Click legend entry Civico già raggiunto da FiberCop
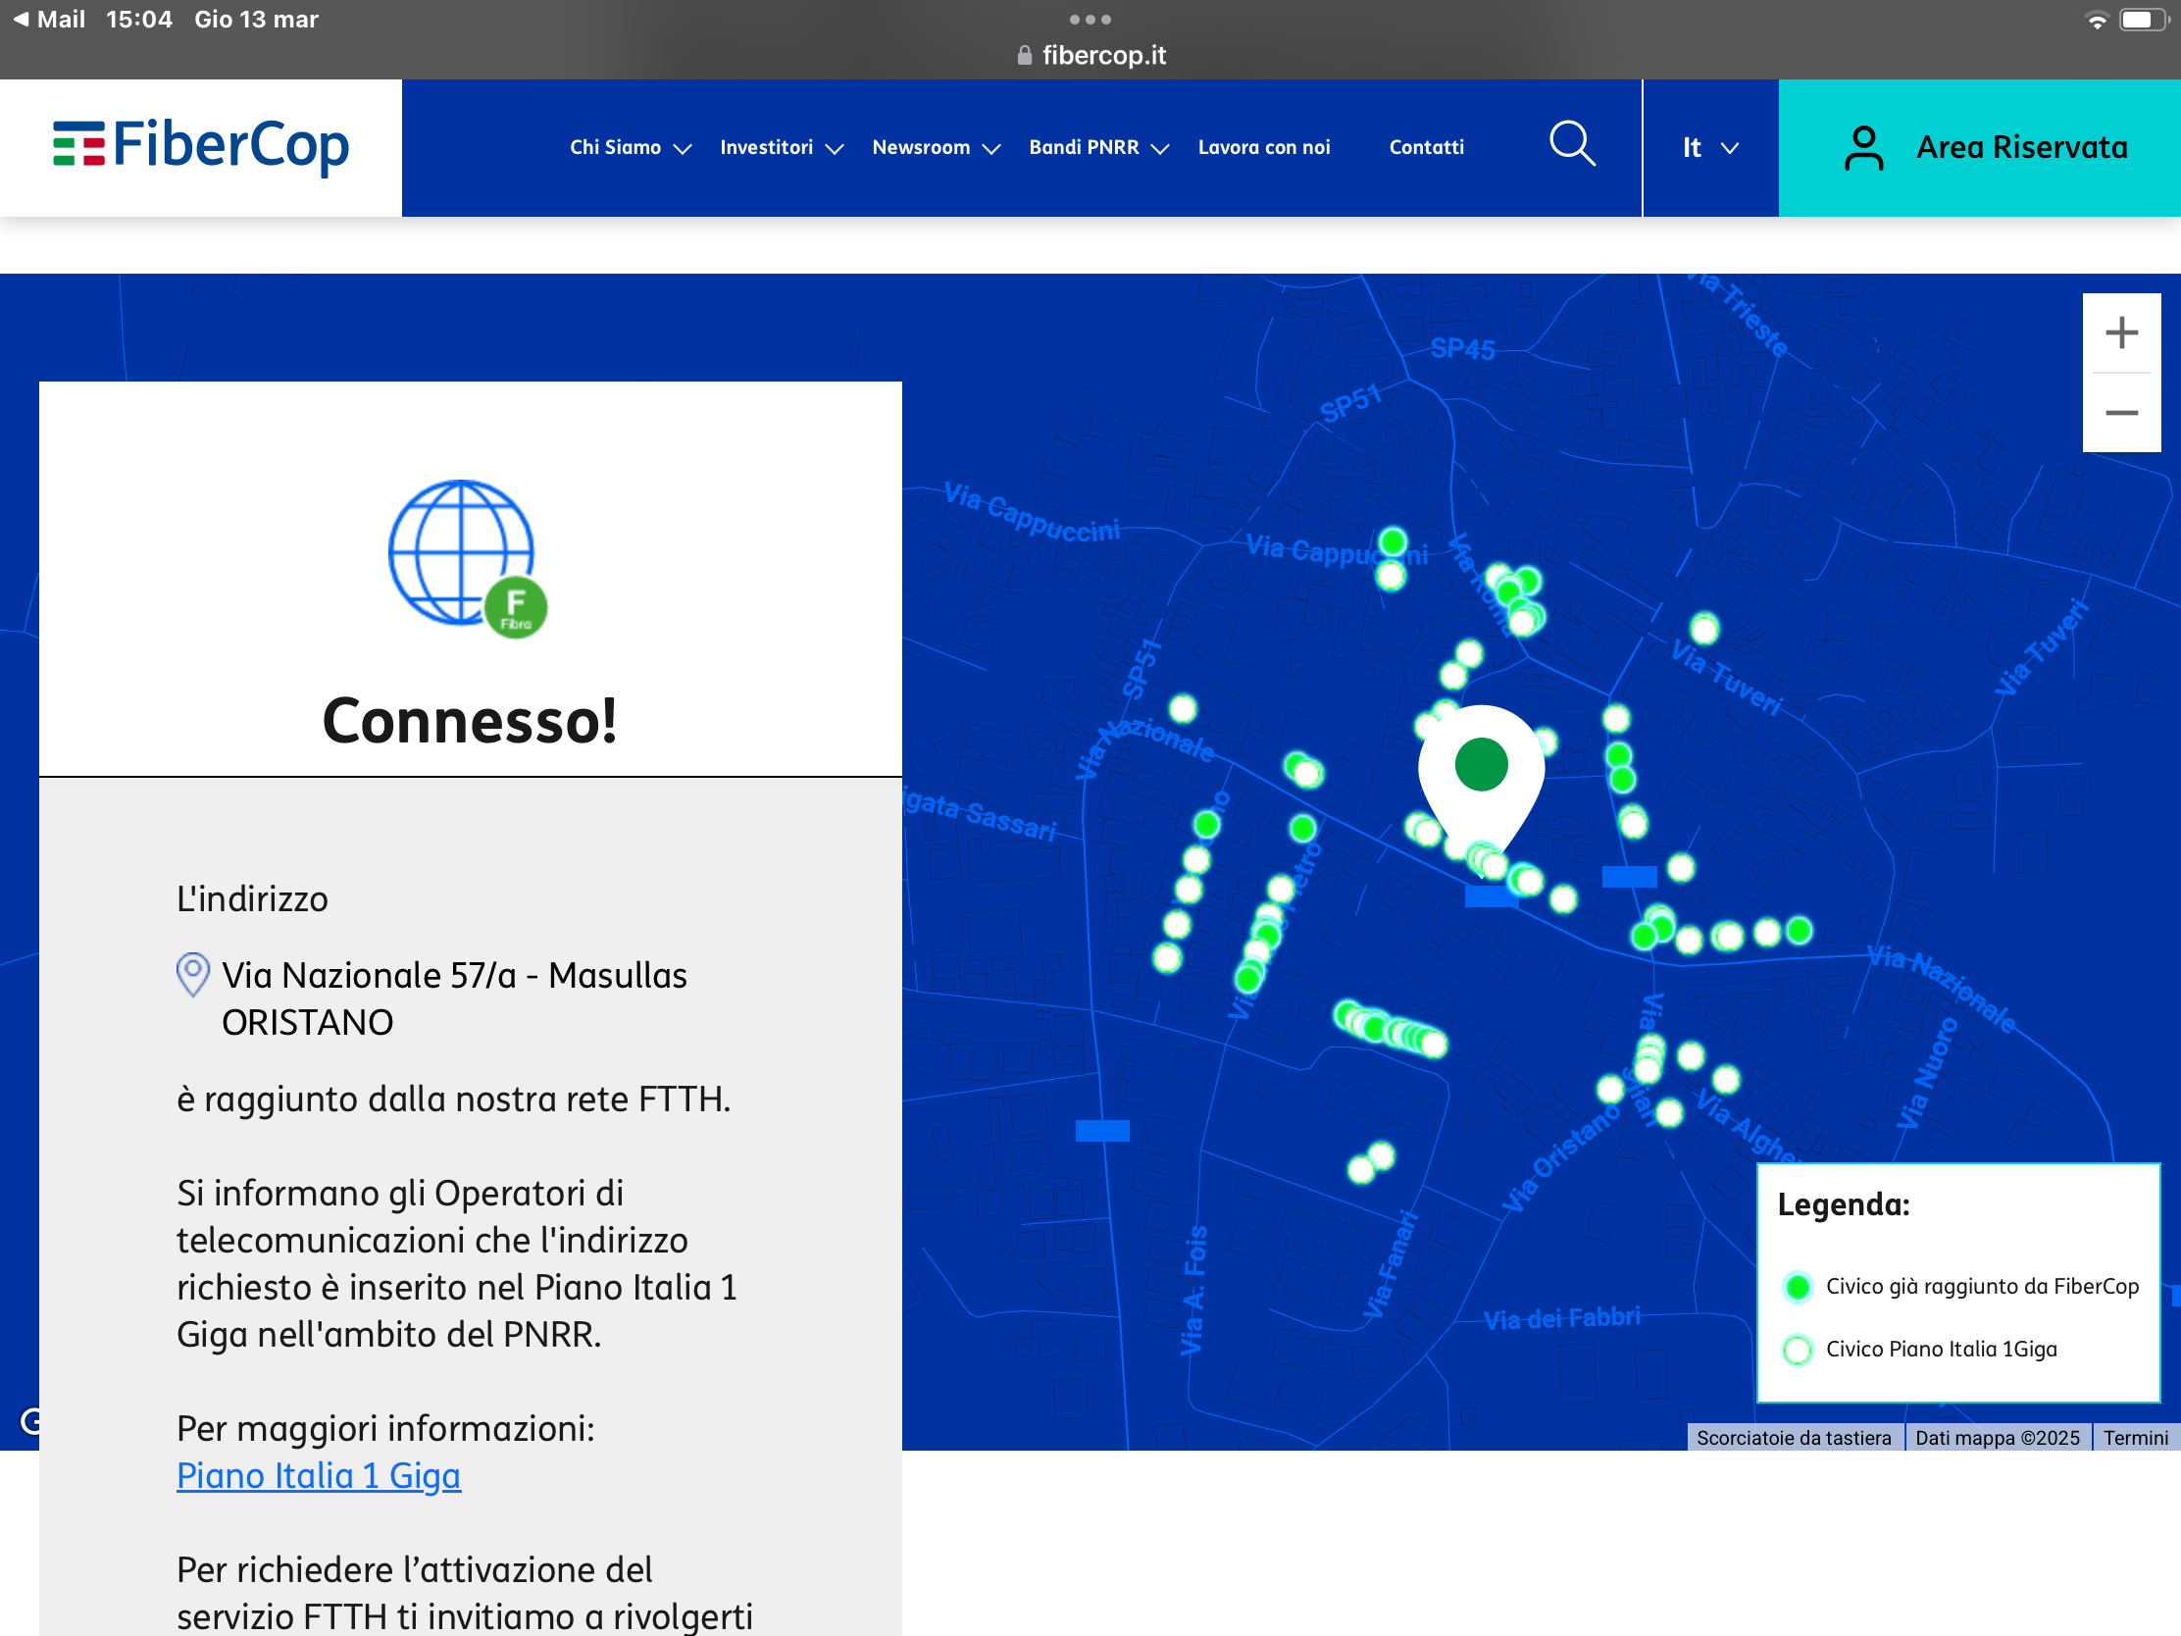 [x=1982, y=1286]
